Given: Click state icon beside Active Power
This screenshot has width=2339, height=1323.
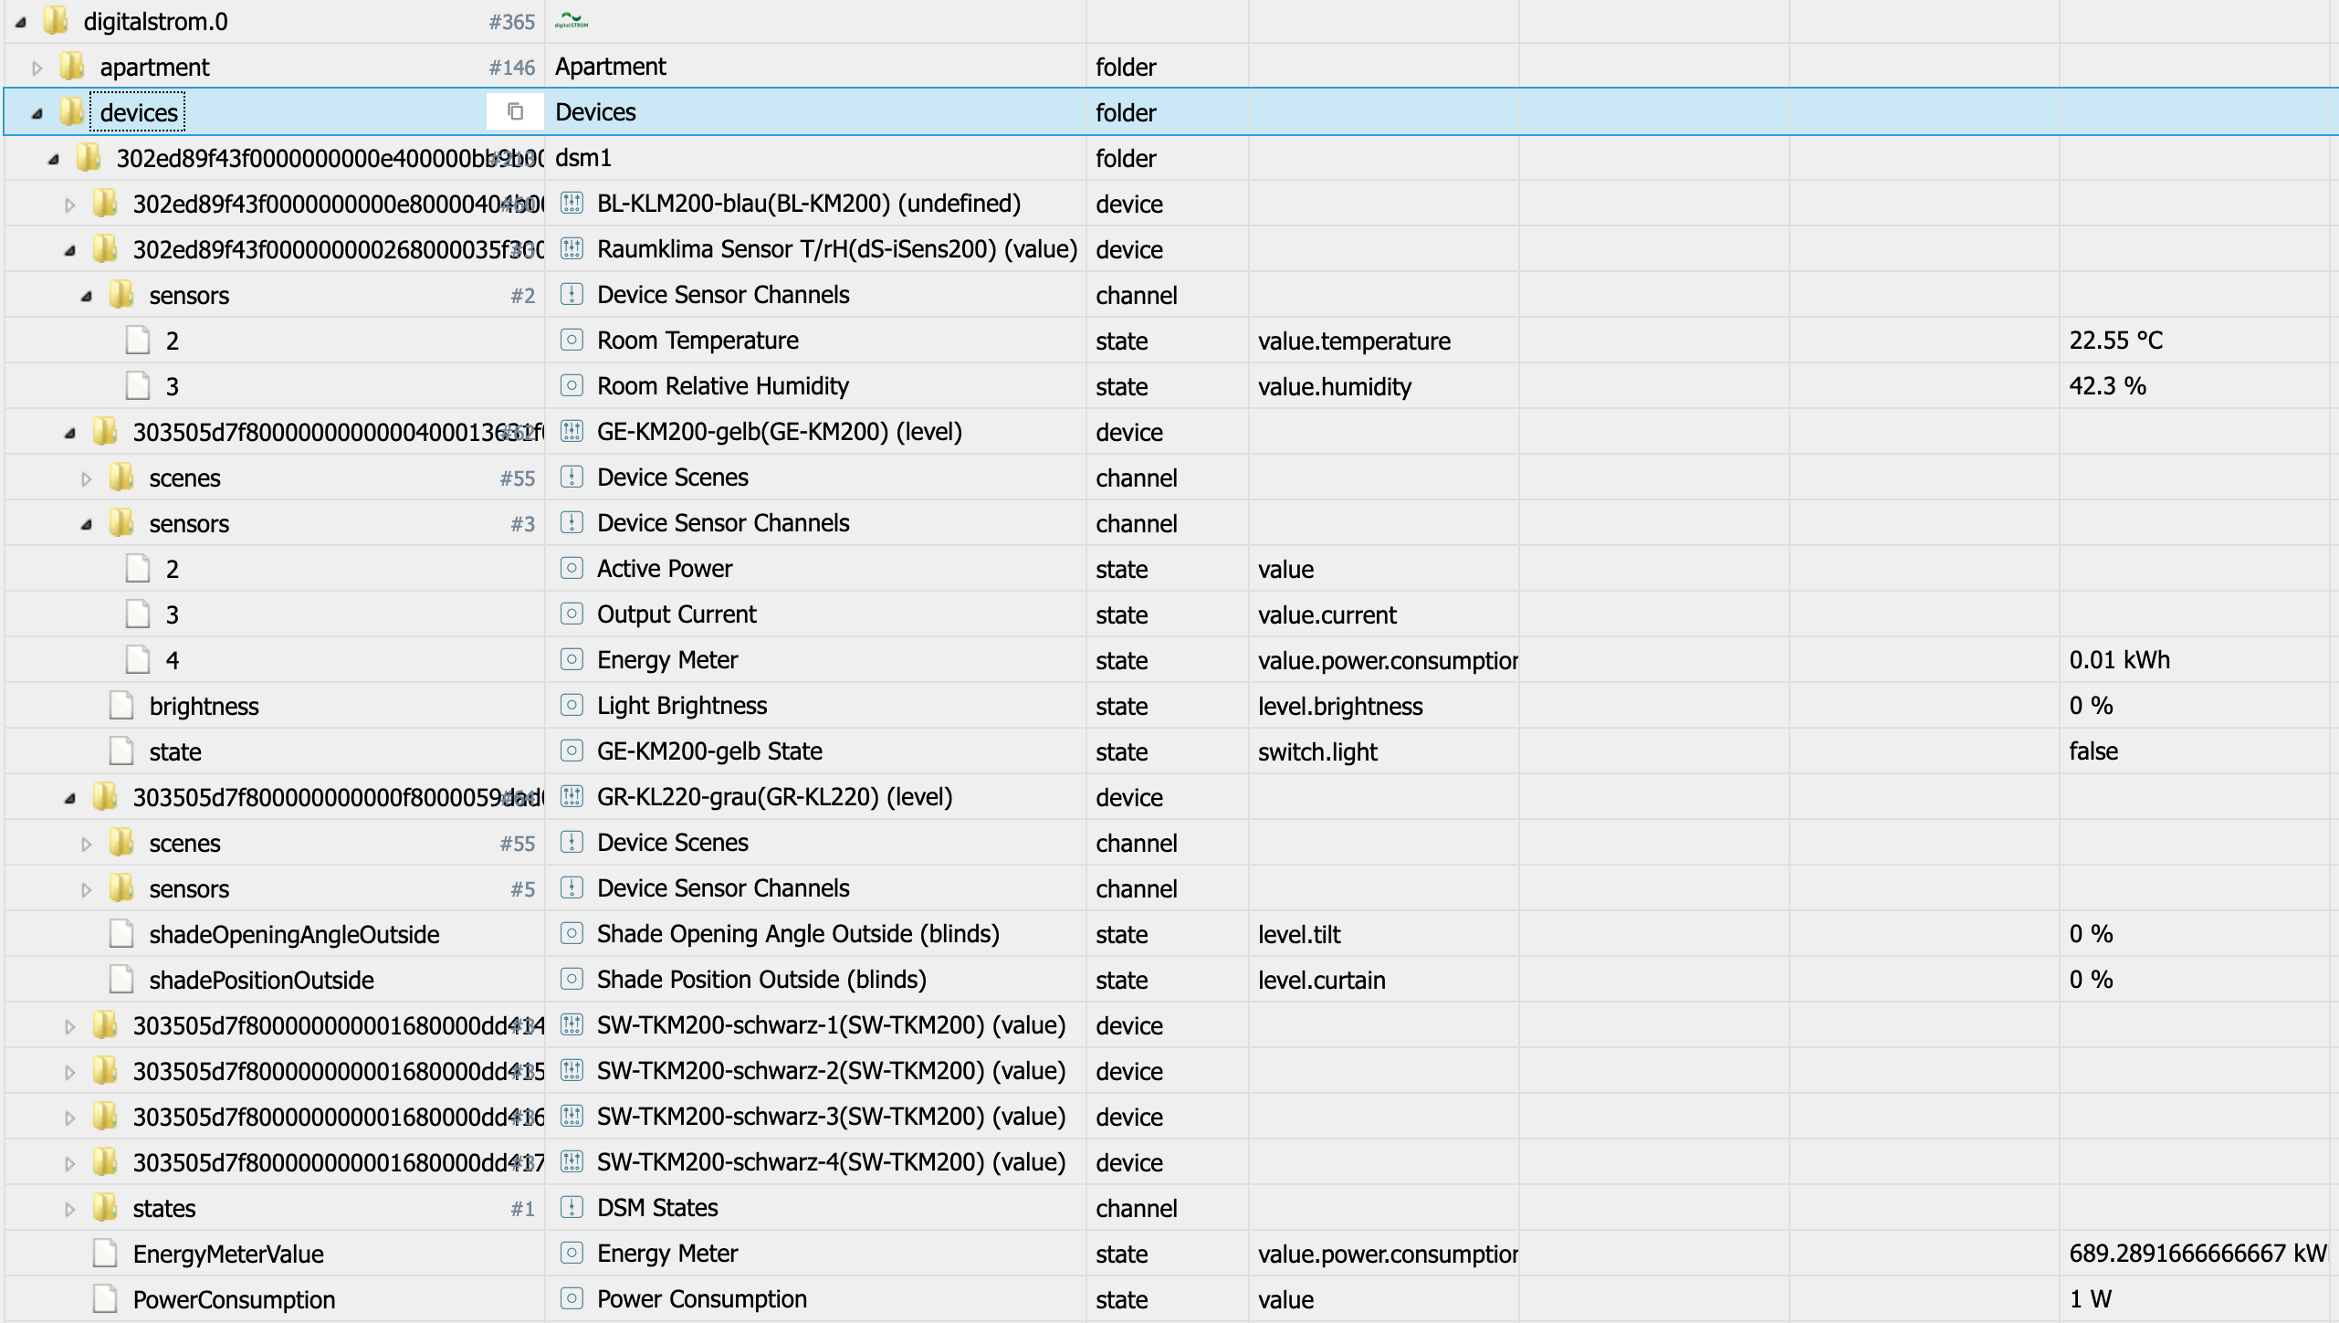Looking at the screenshot, I should coord(572,568).
